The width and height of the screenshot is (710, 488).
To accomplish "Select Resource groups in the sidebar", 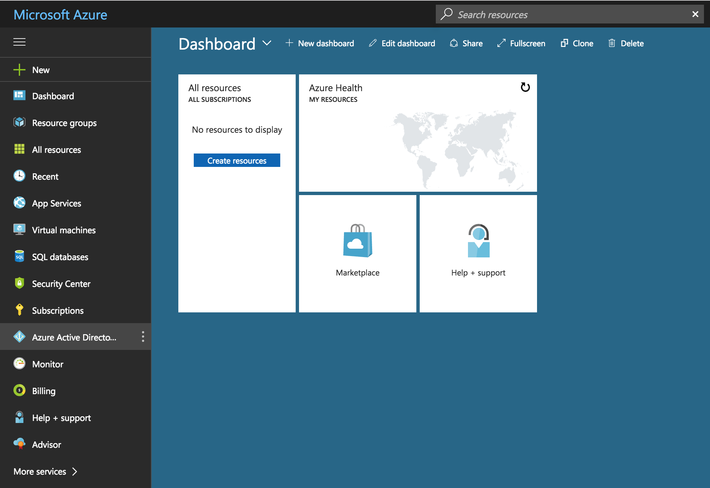I will tap(75, 123).
